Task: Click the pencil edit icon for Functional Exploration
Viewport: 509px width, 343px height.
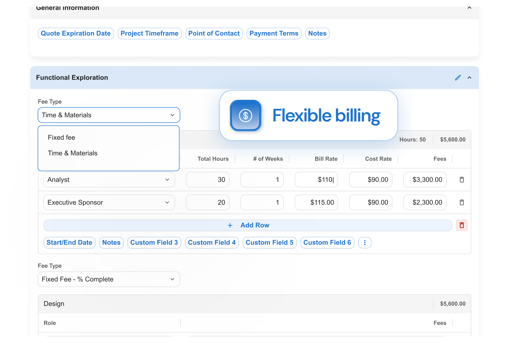Action: point(458,77)
